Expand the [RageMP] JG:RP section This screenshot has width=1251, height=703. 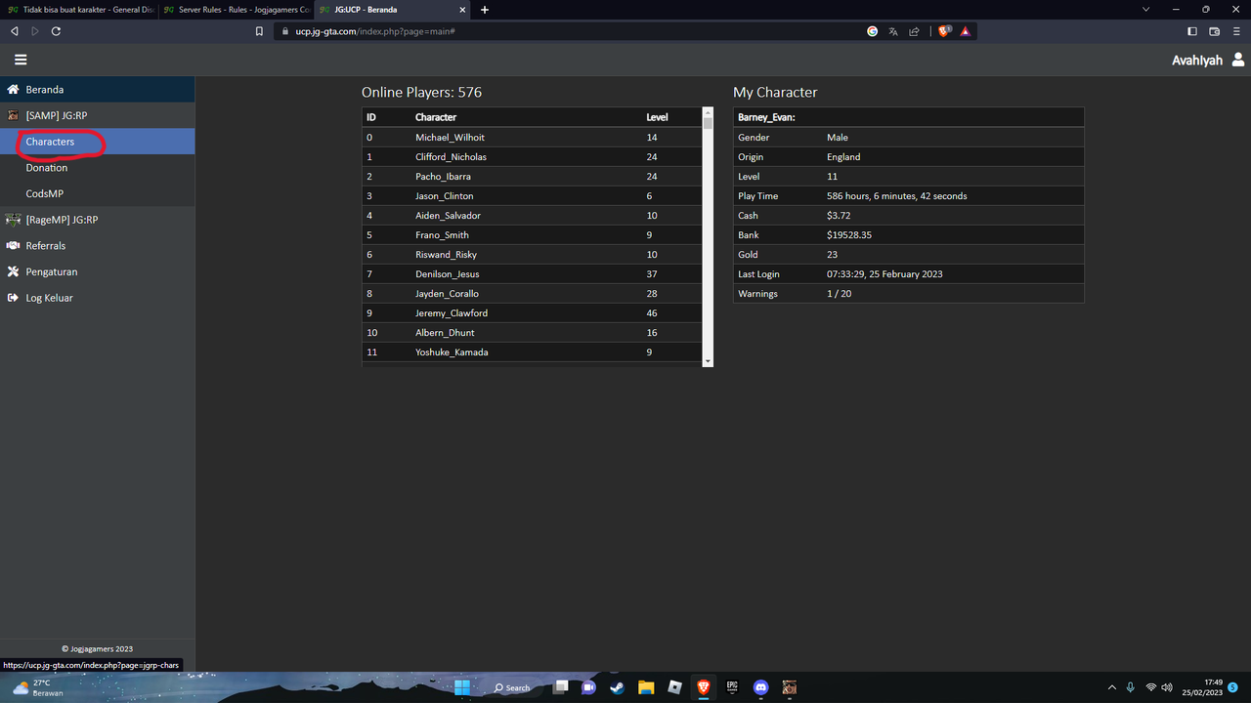click(98, 220)
